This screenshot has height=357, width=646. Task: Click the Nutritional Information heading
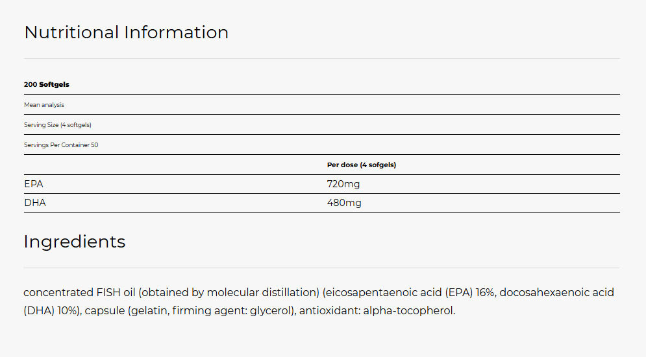[x=126, y=32]
